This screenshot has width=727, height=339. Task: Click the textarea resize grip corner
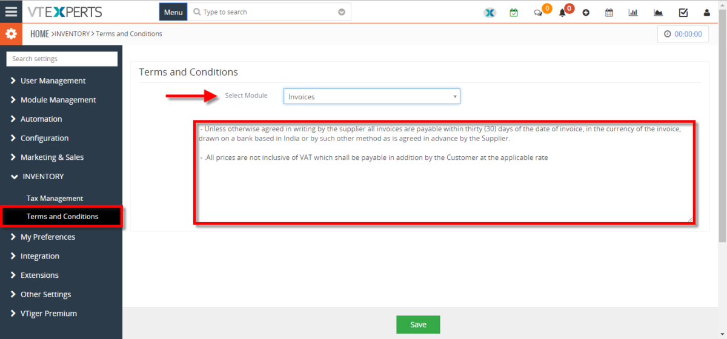[690, 219]
